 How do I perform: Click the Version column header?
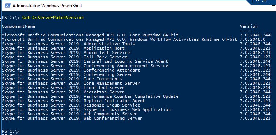[x=249, y=26]
